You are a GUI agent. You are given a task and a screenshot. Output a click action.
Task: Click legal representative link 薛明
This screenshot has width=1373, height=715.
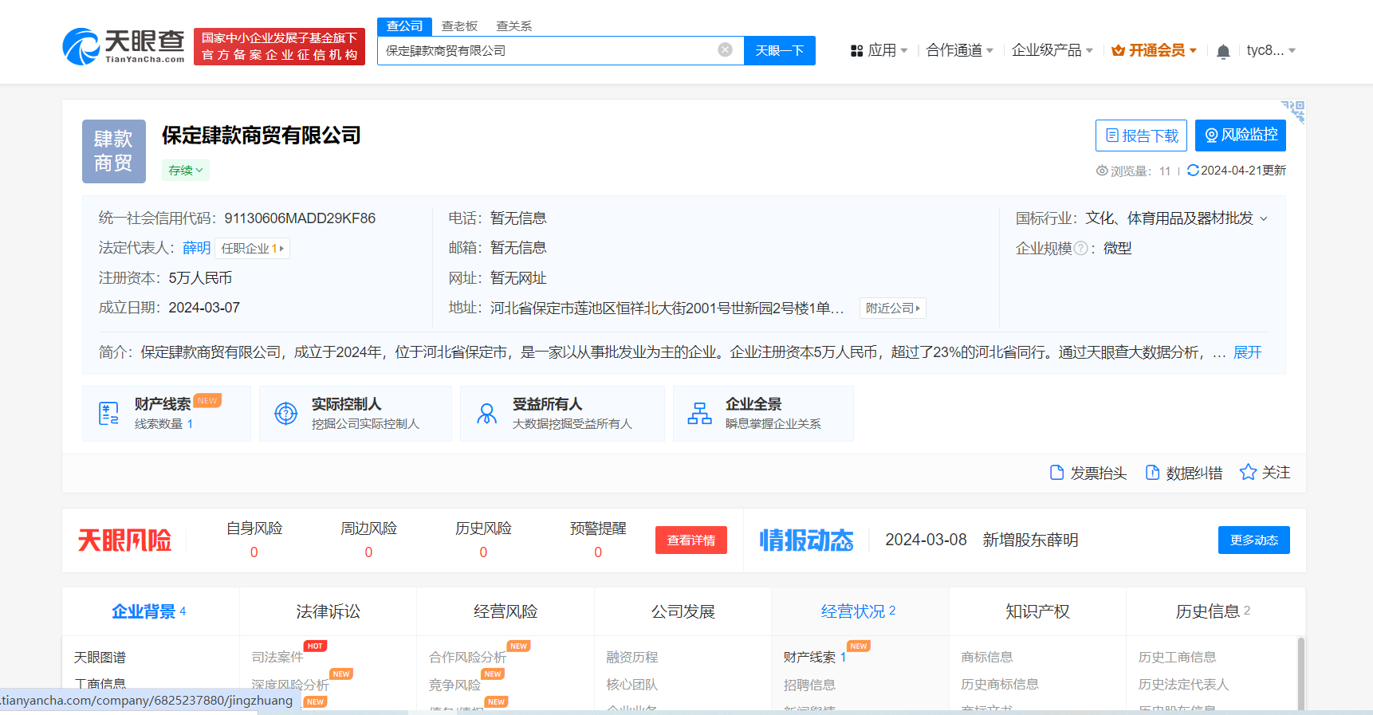196,249
